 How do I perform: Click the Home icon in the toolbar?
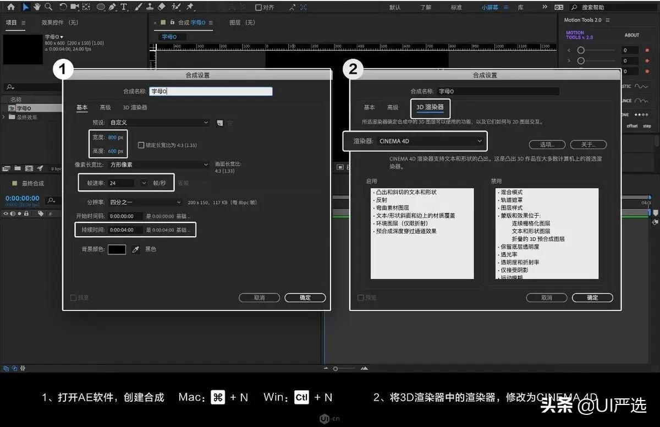pos(12,7)
